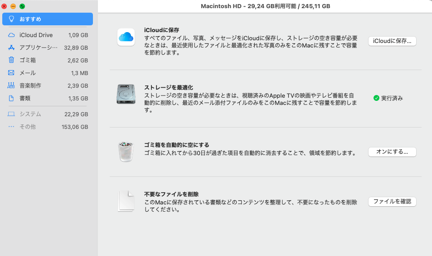
Task: Open the 音楽制作 sidebar category
Action: pos(48,85)
